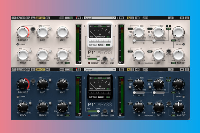Open the Default preset dropdown in the light plugin
Image resolution: width=200 pixels, height=133 pixels.
click(100, 18)
